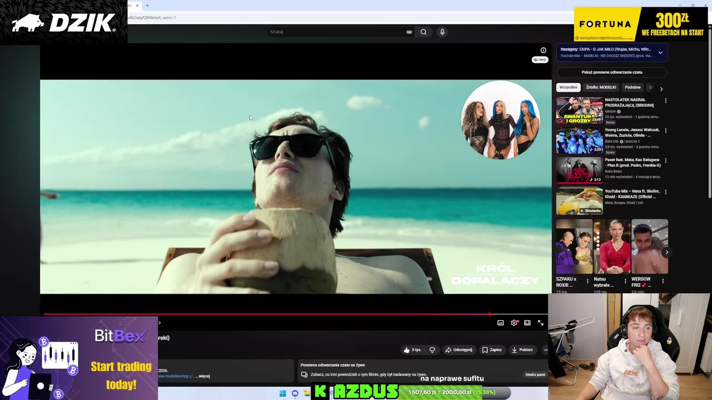Viewport: 712px width, 400px height.
Task: Open NASTOLATEK NAGRAŁ video thumbnail
Action: point(580,110)
